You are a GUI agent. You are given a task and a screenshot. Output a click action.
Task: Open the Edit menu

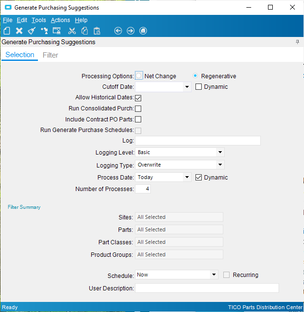click(x=22, y=20)
